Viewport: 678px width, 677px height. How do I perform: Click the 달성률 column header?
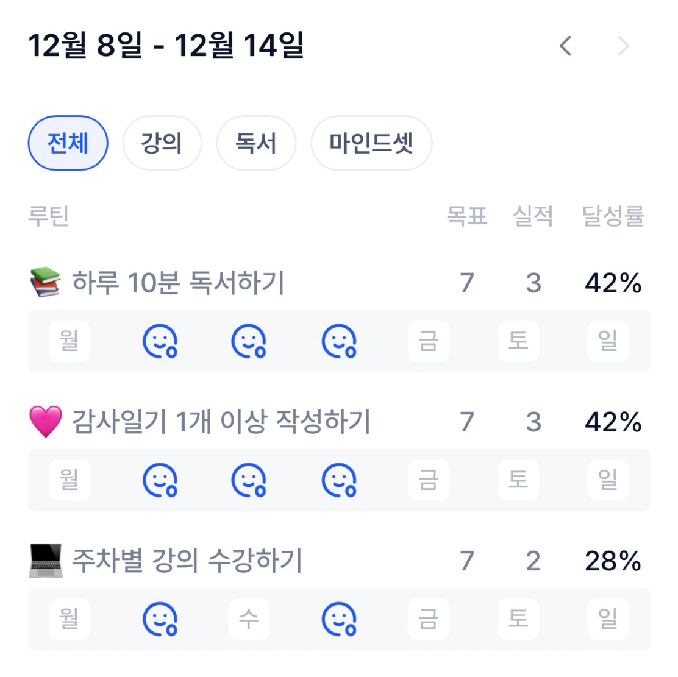click(x=613, y=216)
